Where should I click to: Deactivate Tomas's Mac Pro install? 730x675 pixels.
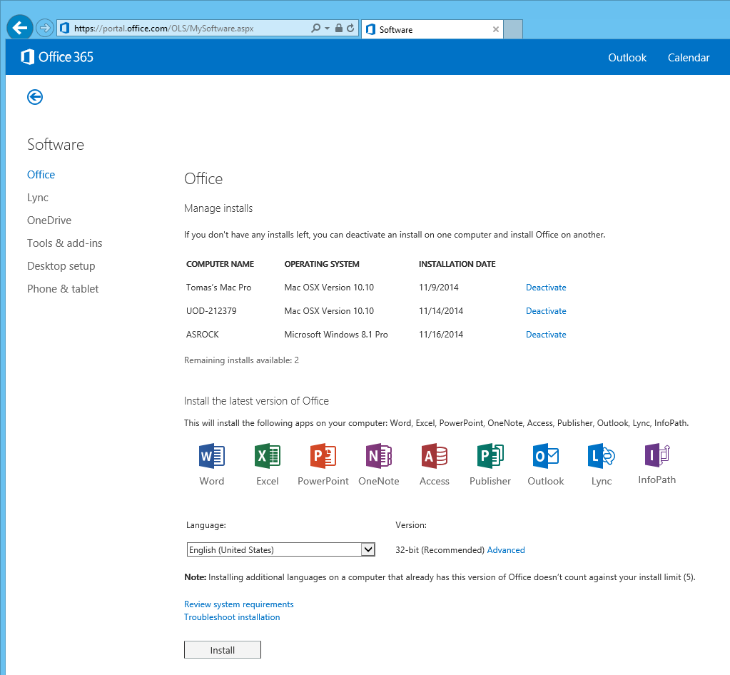point(546,288)
